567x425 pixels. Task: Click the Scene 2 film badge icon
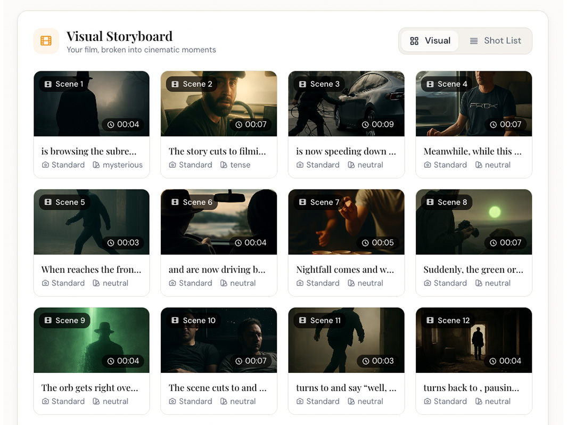coord(175,84)
